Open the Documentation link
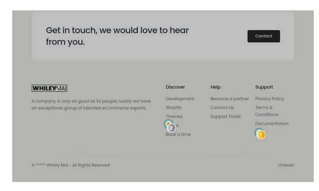Screen dimensions: 319x191 tap(272, 123)
